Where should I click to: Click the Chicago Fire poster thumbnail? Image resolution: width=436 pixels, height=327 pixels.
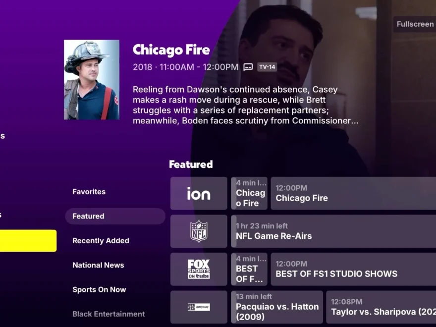tap(92, 80)
